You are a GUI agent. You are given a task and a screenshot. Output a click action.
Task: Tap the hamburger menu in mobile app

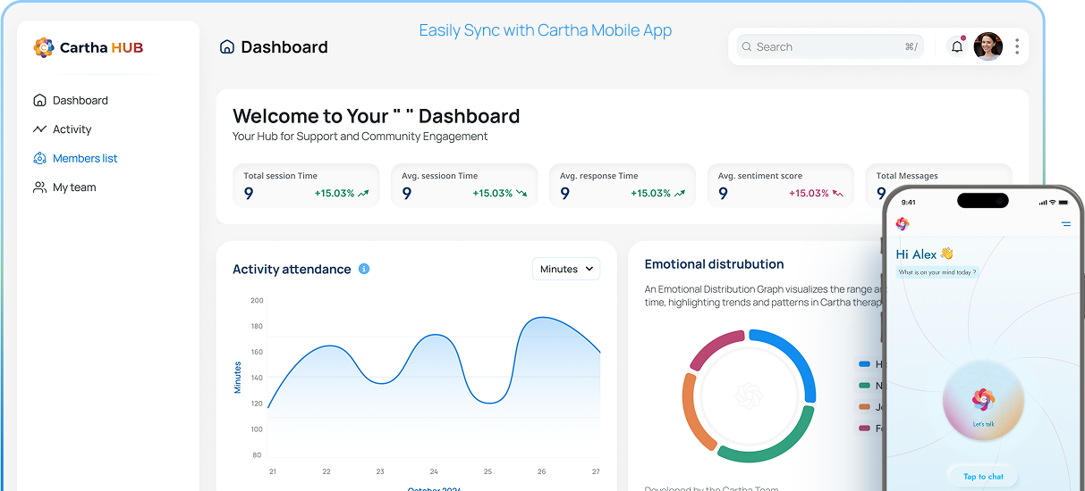point(1066,224)
